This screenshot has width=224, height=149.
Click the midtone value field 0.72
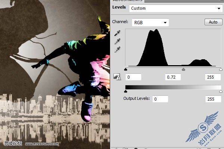[x=173, y=77]
